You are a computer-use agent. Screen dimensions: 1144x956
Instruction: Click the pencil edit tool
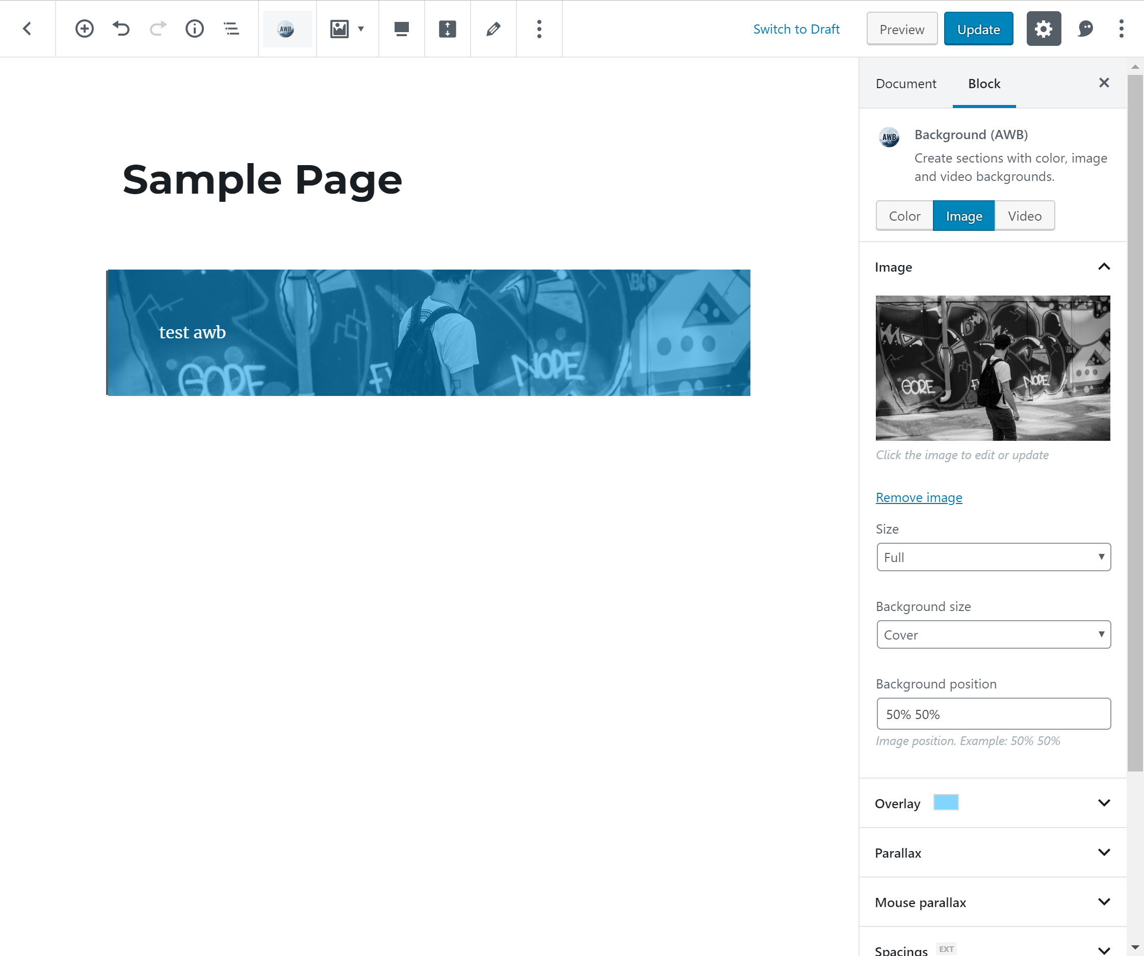493,29
